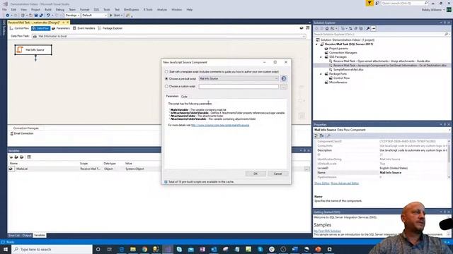The image size is (453, 254).
Task: Click the Delete Variable icon in Variables toolbar
Action: pos(22,157)
